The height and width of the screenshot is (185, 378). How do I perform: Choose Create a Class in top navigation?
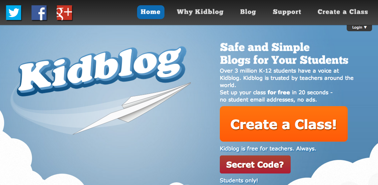point(343,12)
